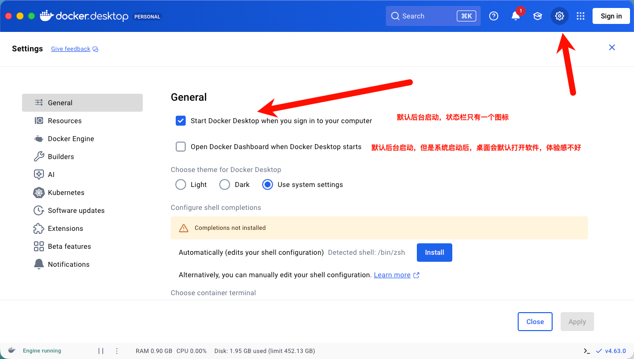Select Use system settings theme option

(268, 184)
